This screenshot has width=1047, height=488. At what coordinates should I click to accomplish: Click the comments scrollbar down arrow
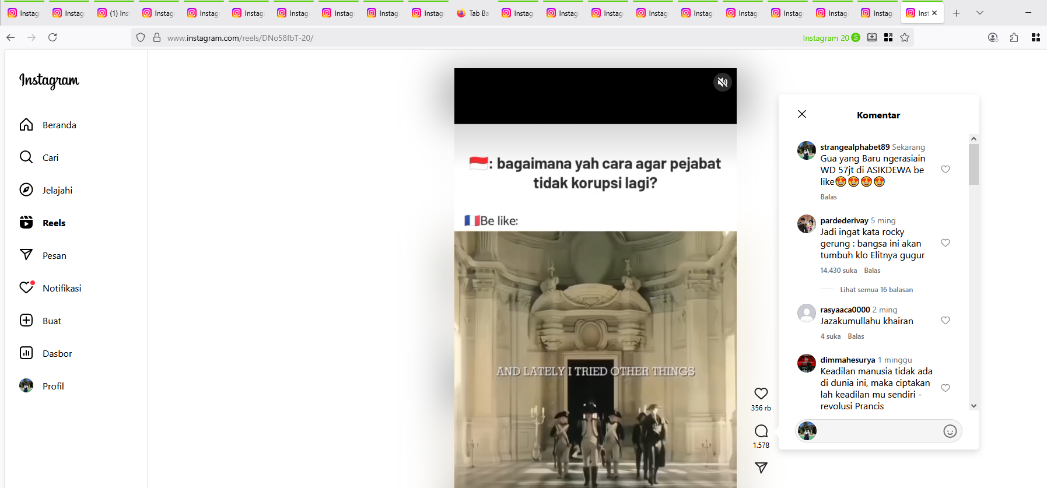click(974, 406)
